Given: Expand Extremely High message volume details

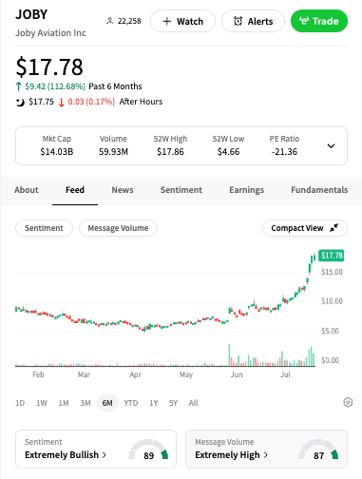Looking at the screenshot, I should coord(232,455).
